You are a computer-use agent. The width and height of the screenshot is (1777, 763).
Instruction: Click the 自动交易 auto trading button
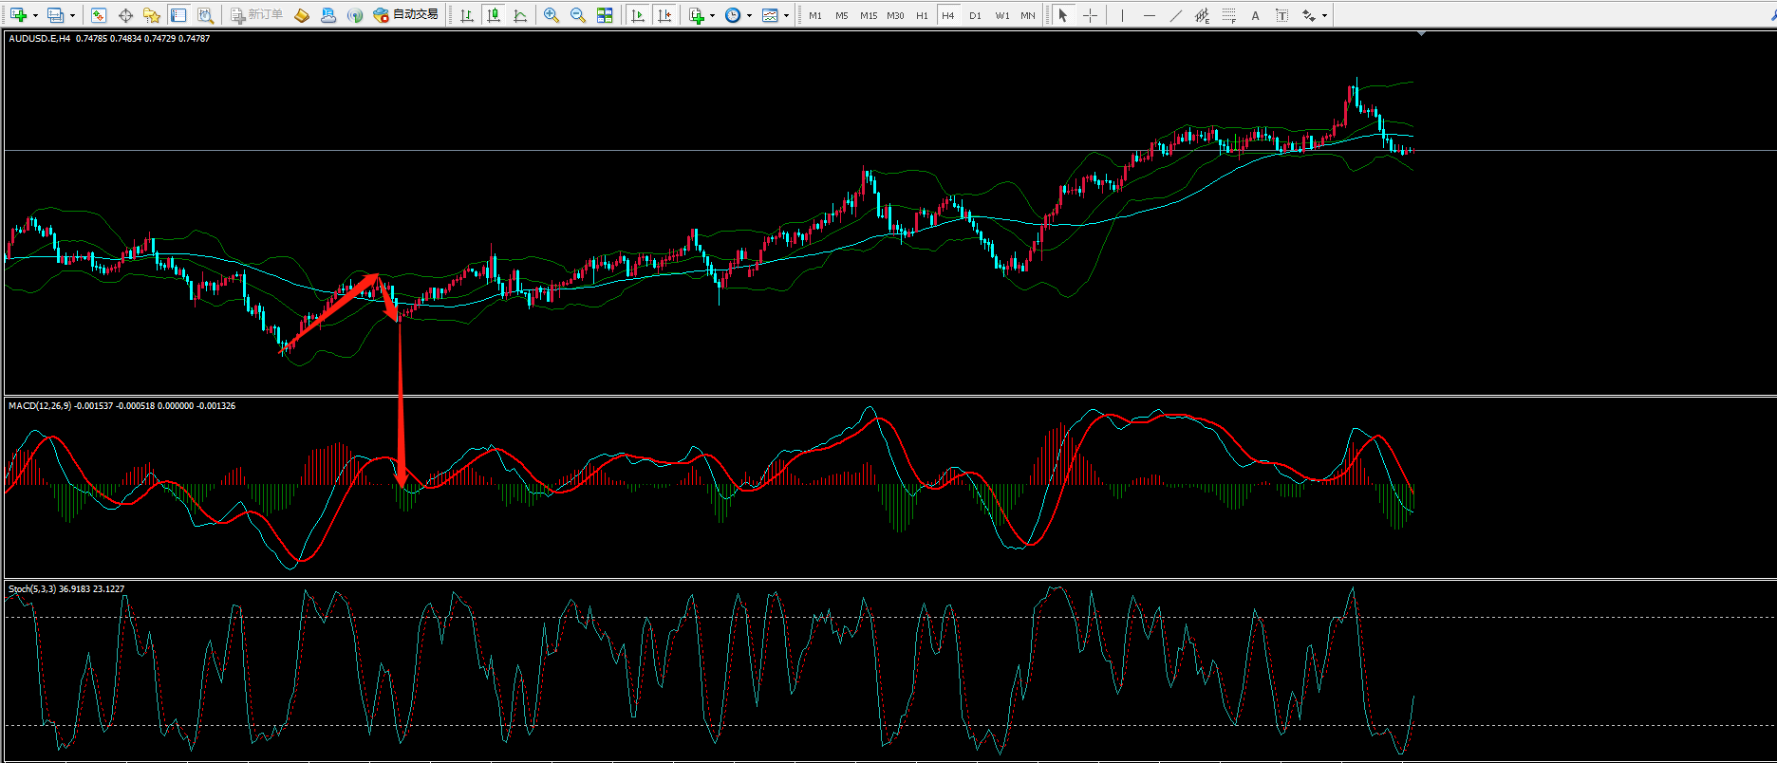pos(406,15)
